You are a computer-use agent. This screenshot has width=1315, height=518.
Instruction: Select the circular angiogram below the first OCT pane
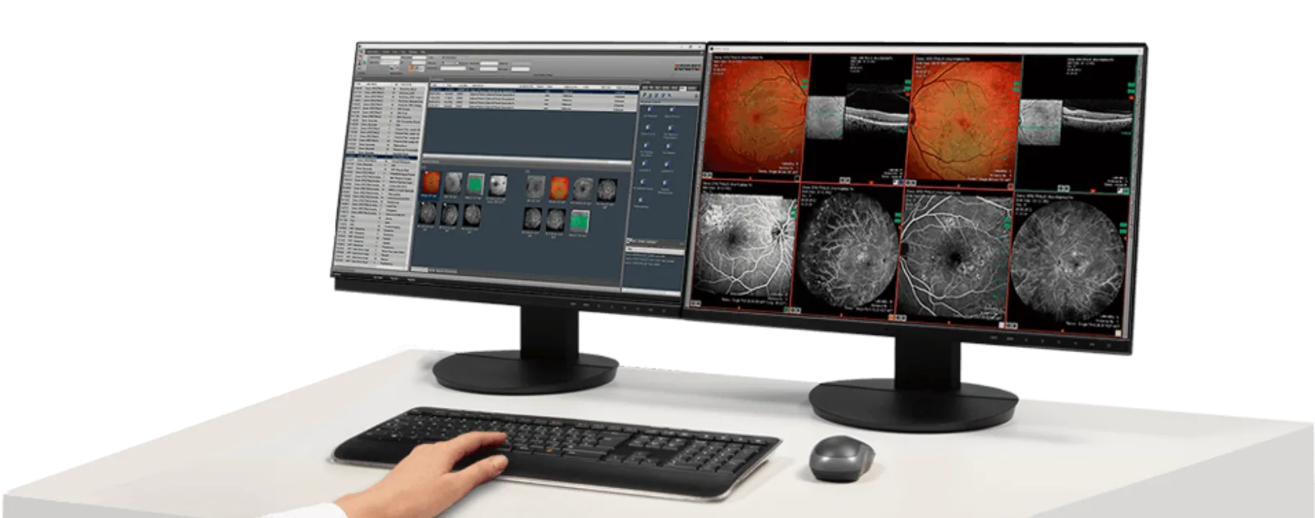pyautogui.click(x=848, y=250)
